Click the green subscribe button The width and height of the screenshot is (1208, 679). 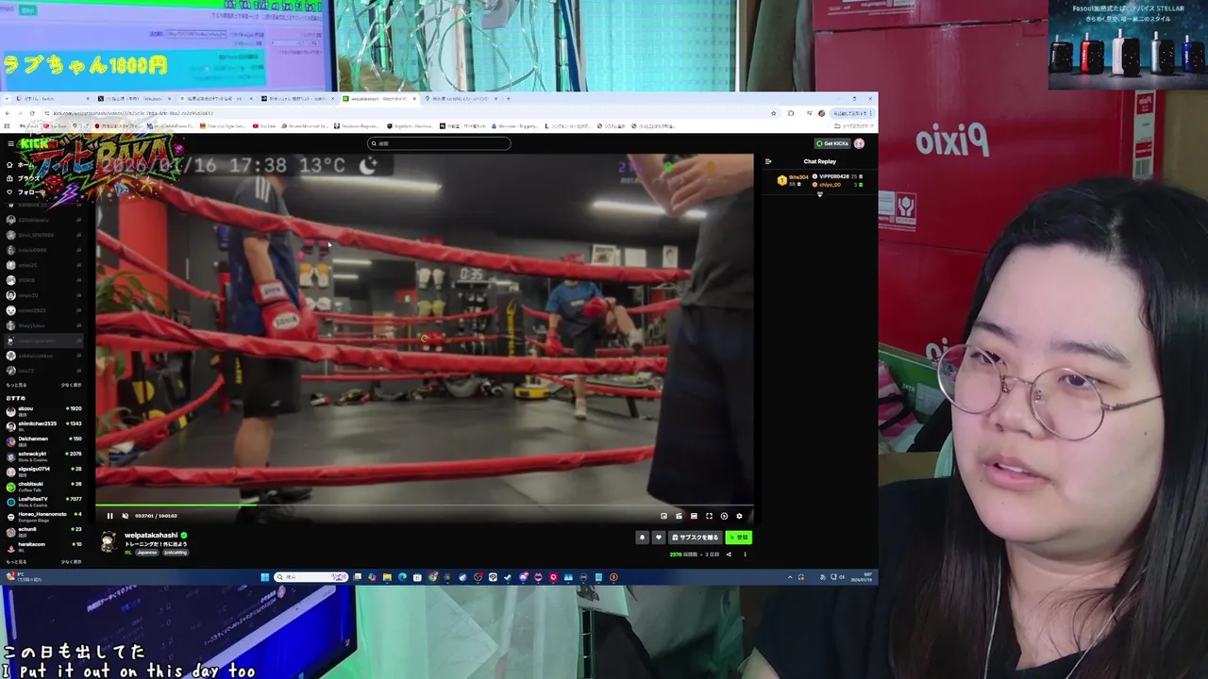point(739,538)
